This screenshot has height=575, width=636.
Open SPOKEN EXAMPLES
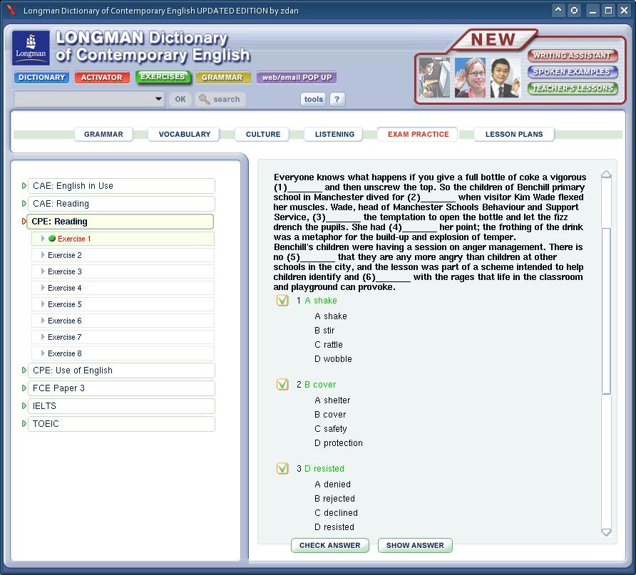point(573,72)
